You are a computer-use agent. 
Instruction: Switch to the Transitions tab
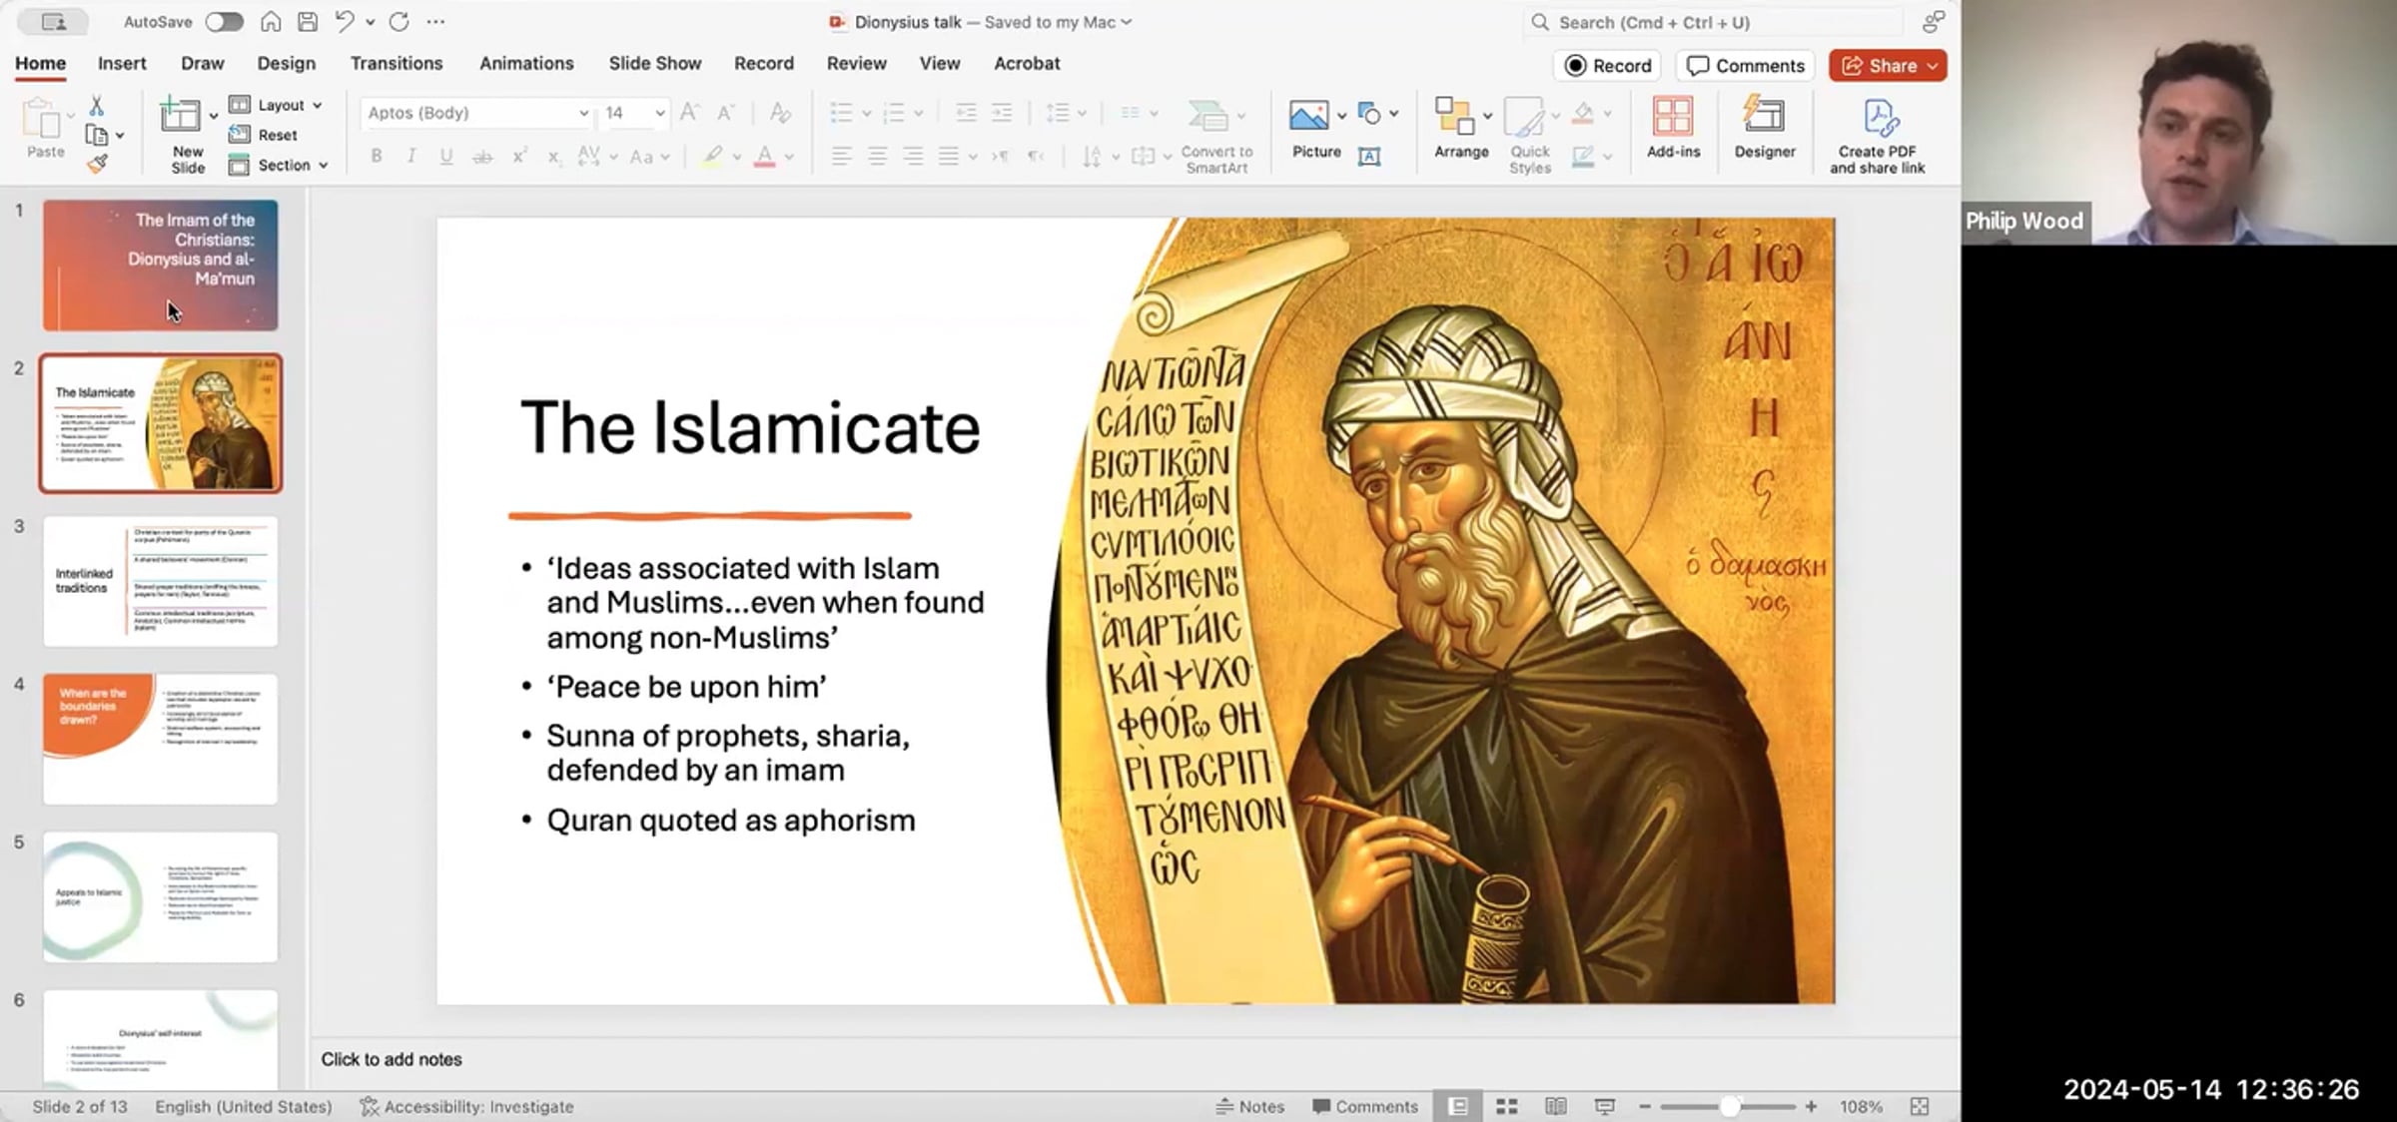click(x=397, y=63)
